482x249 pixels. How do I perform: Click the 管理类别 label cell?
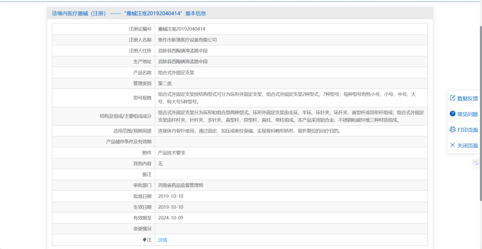[x=103, y=84]
